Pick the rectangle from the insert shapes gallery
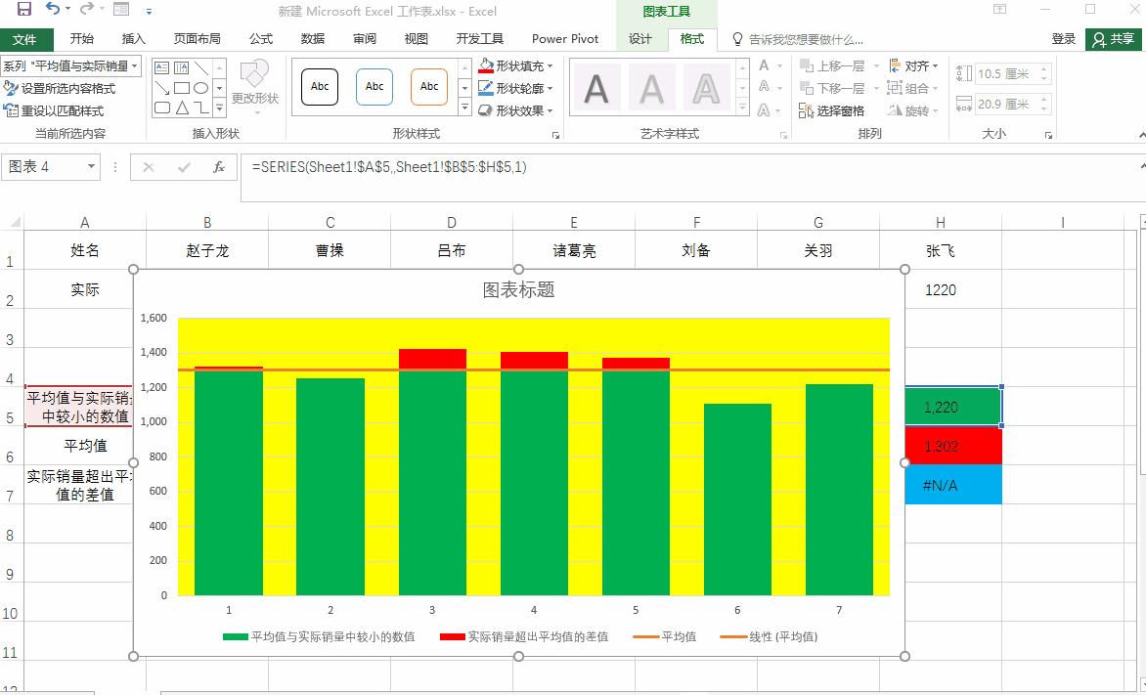This screenshot has height=695, width=1146. pos(181,88)
